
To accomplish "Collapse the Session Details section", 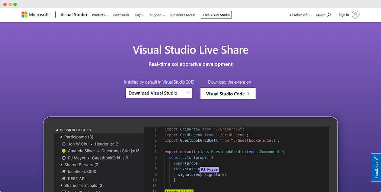I will [x=57, y=130].
